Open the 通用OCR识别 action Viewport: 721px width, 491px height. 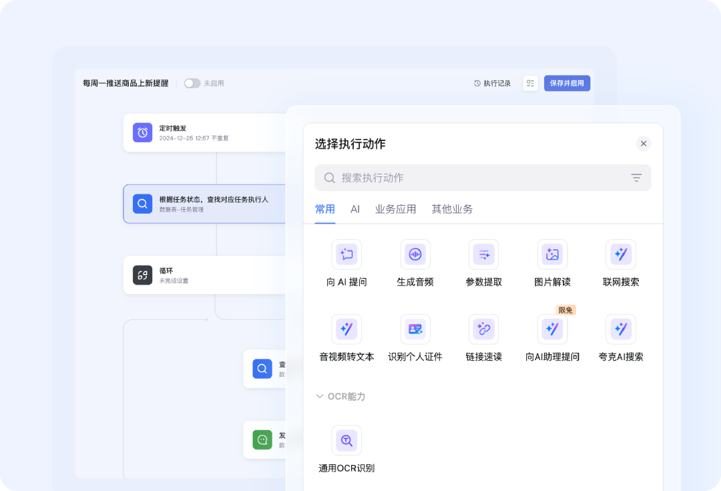pyautogui.click(x=346, y=440)
